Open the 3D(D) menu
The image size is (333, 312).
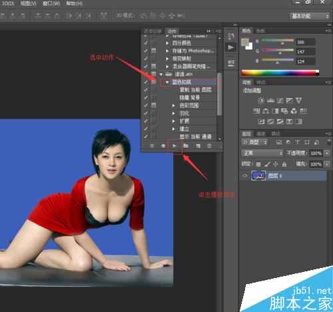(x=8, y=3)
